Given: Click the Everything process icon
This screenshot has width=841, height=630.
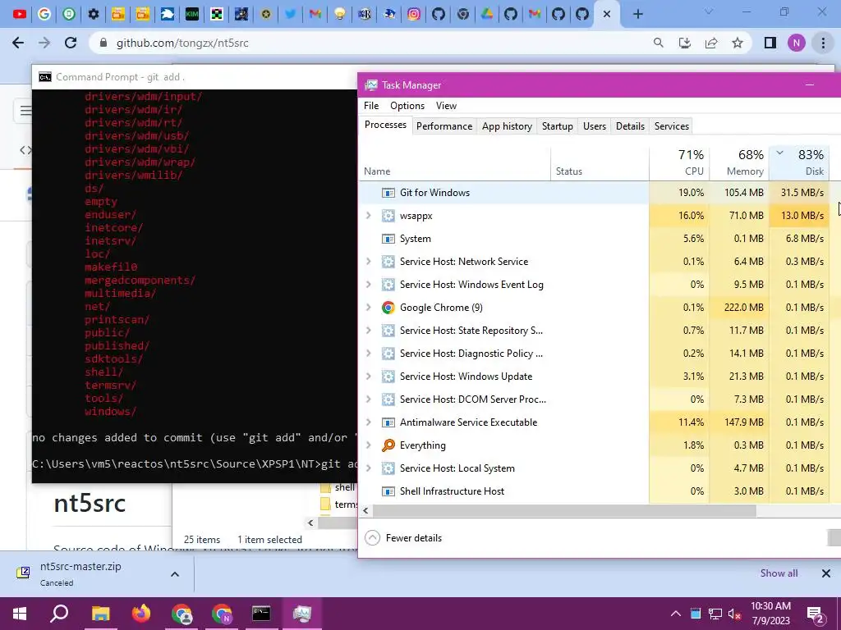Looking at the screenshot, I should pos(388,445).
